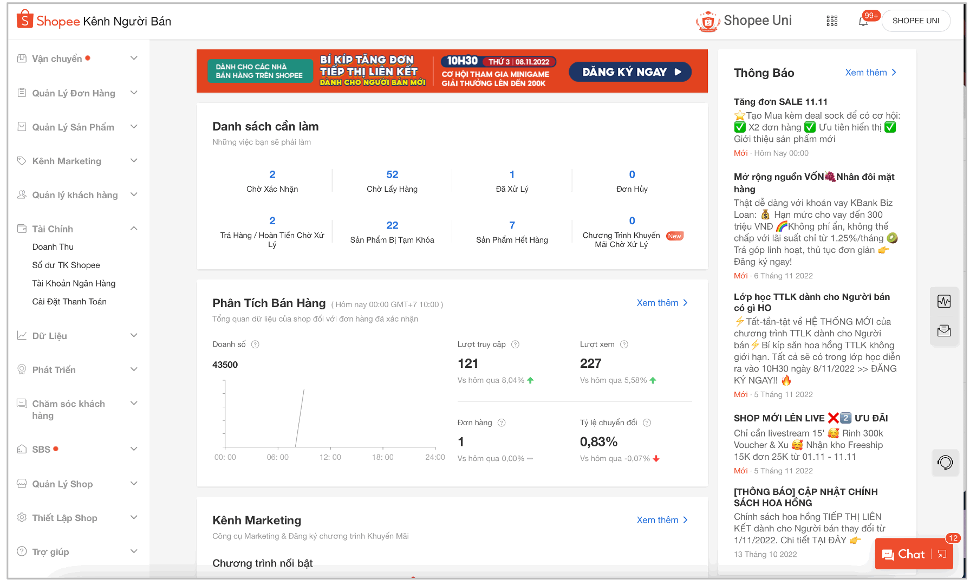This screenshot has width=970, height=585.
Task: Open Doanh Thu under Tài Chính
Action: click(53, 247)
